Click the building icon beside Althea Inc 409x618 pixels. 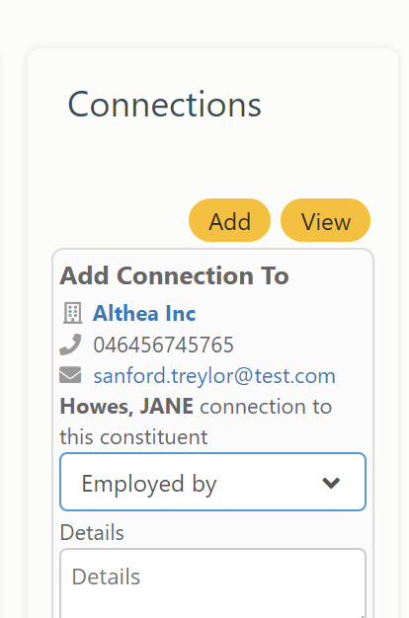[x=72, y=313]
